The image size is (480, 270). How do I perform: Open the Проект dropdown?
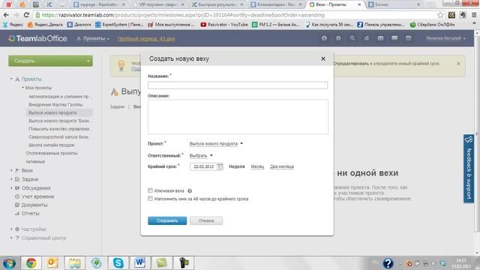[216, 143]
